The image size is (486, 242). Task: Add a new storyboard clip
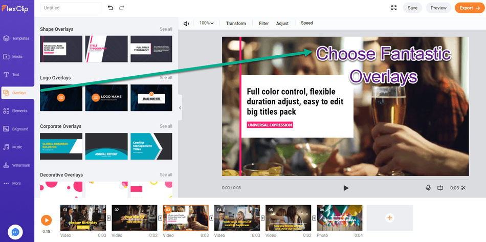(390, 218)
